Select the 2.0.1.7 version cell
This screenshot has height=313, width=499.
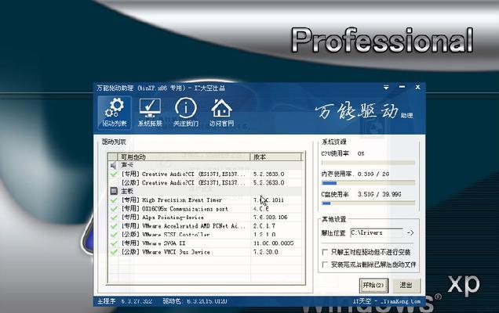[x=264, y=226]
